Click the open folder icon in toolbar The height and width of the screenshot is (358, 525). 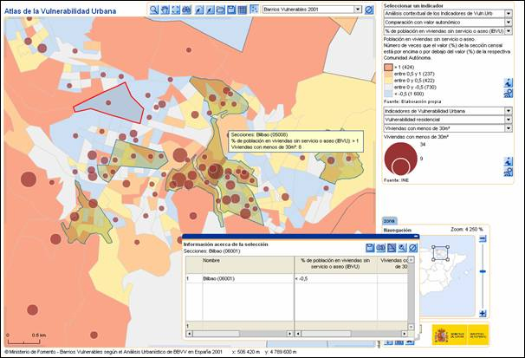pyautogui.click(x=221, y=10)
